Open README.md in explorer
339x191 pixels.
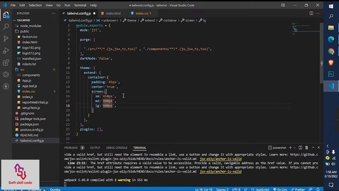(x=29, y=135)
